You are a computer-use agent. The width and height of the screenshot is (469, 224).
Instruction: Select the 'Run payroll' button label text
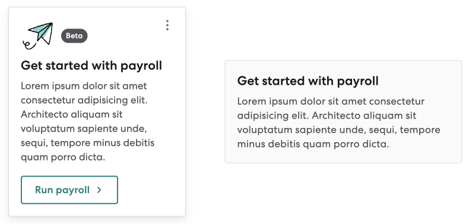[62, 190]
